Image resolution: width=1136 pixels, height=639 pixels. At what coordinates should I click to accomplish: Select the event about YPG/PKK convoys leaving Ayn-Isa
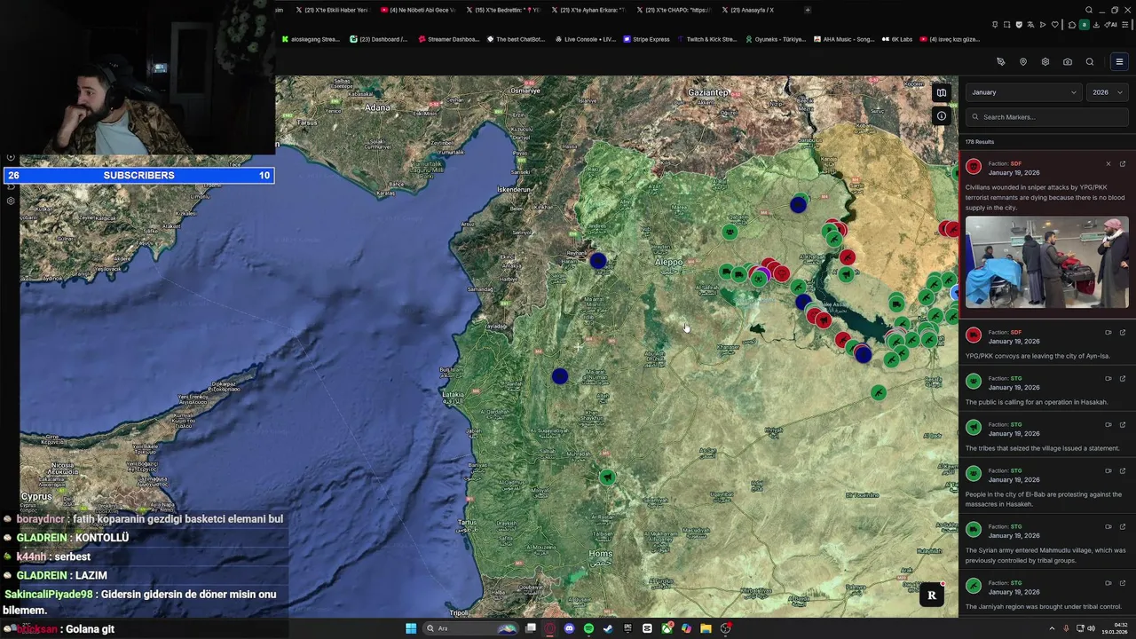point(1045,344)
